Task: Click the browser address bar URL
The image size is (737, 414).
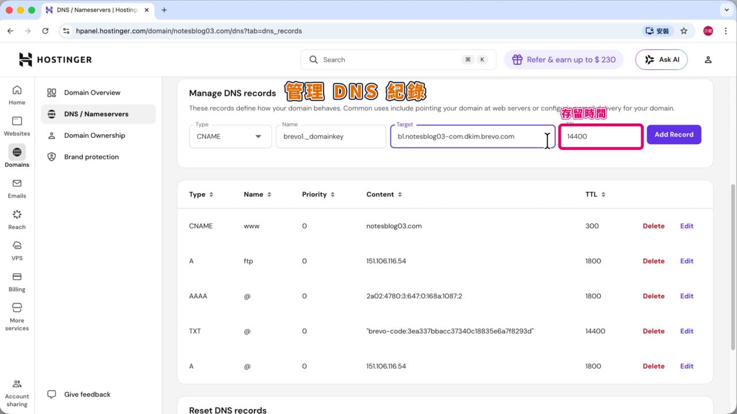Action: [x=189, y=31]
